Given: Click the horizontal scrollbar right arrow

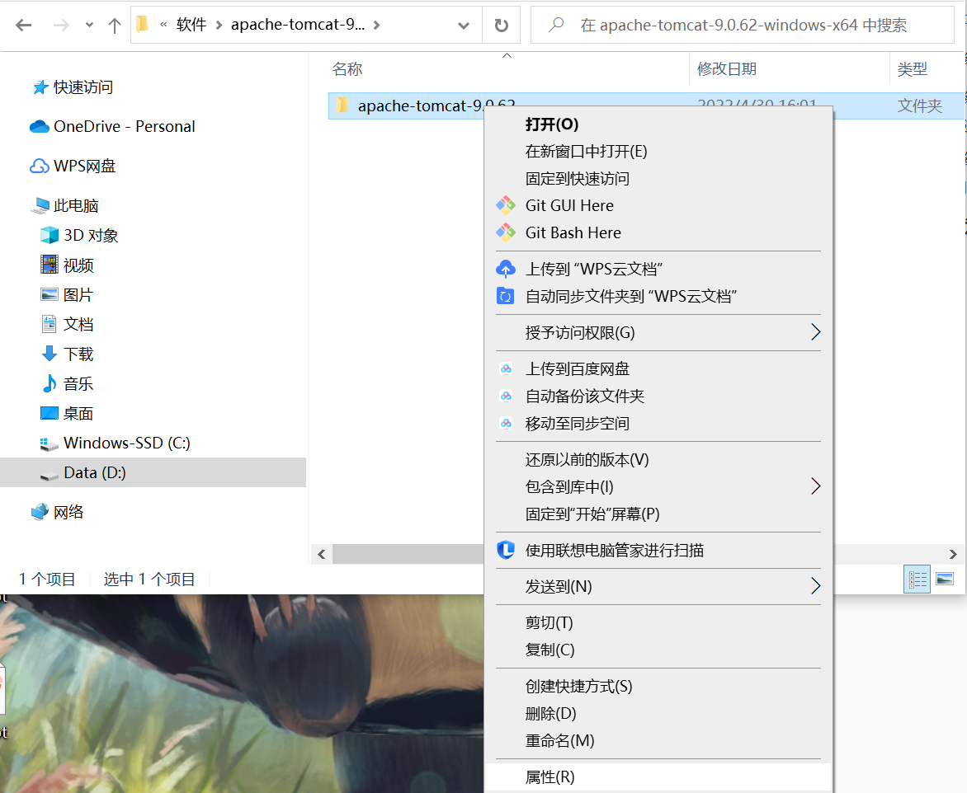Looking at the screenshot, I should [953, 554].
